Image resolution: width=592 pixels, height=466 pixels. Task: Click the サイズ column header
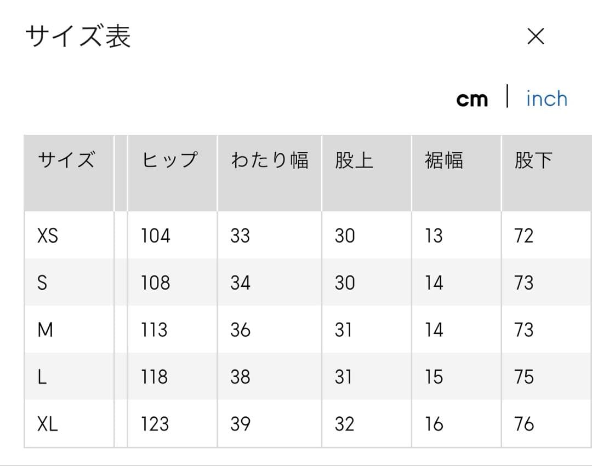click(66, 160)
